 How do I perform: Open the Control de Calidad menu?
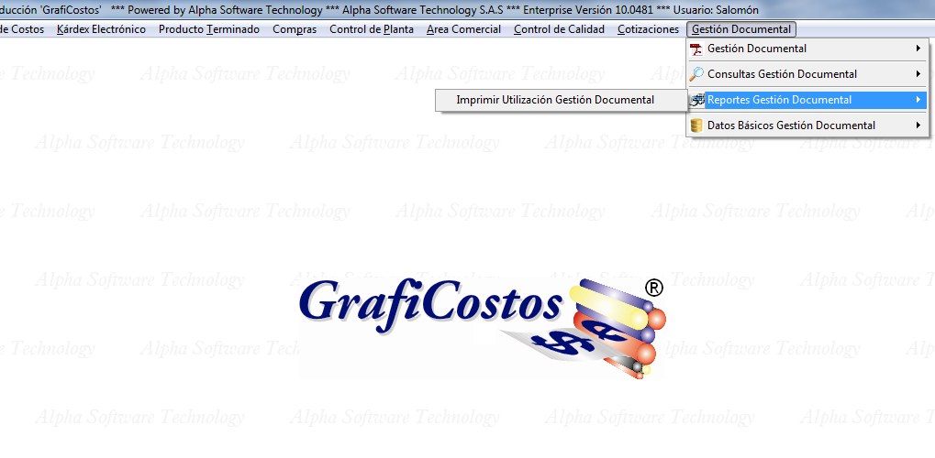[559, 29]
